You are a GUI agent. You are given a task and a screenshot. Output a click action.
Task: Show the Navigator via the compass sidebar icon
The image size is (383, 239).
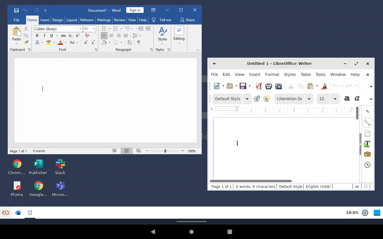point(367,165)
